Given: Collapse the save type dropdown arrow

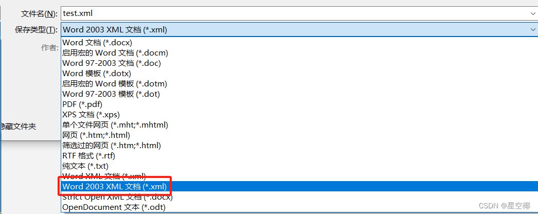Looking at the screenshot, I should click(x=533, y=30).
